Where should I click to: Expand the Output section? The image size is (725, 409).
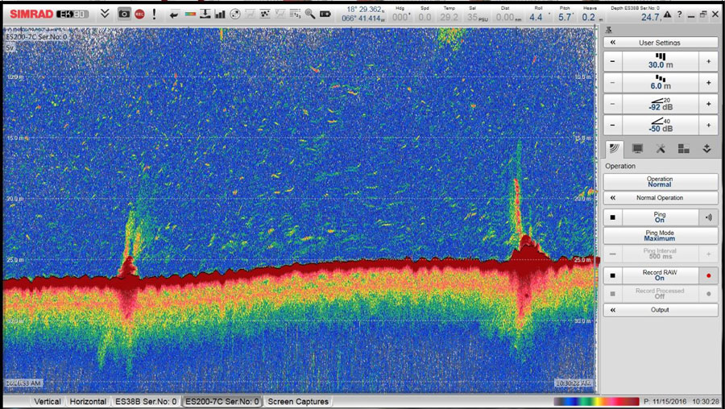pos(660,310)
